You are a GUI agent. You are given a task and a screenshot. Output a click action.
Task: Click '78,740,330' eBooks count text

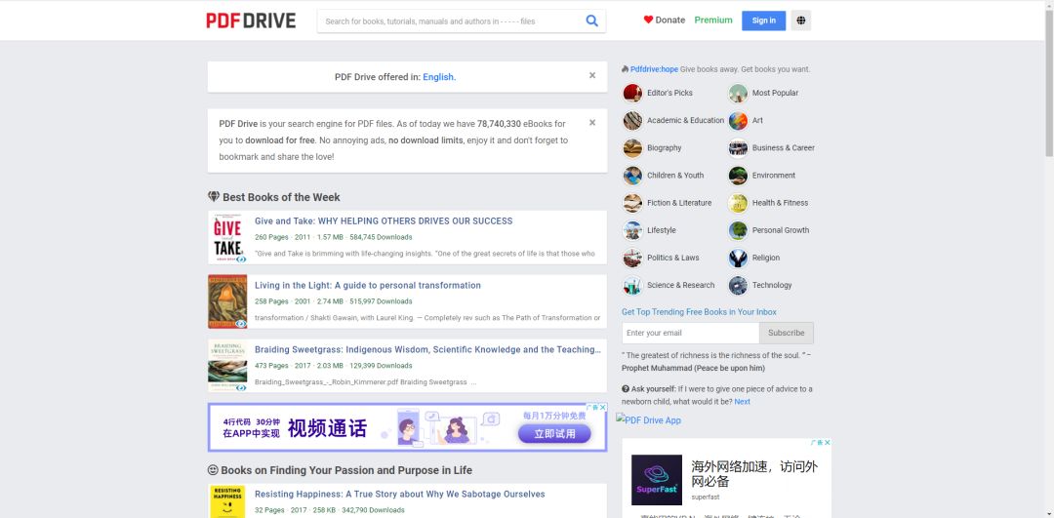(x=499, y=124)
